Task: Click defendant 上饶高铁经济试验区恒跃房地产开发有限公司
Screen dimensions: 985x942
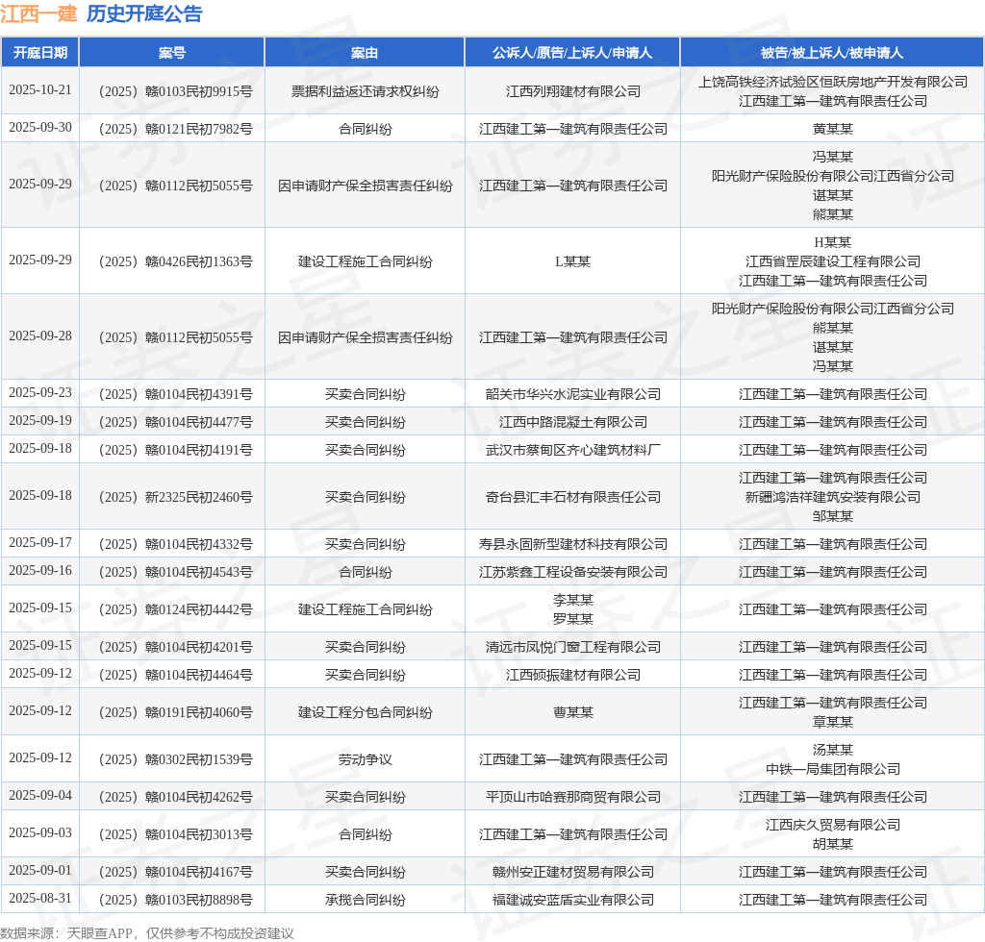Action: click(x=833, y=83)
